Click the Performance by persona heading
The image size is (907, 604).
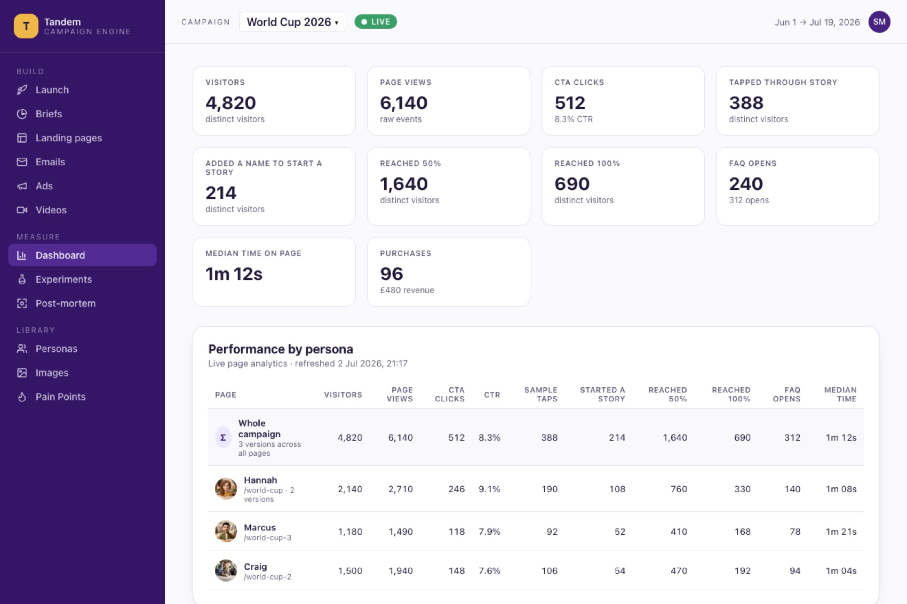click(281, 349)
